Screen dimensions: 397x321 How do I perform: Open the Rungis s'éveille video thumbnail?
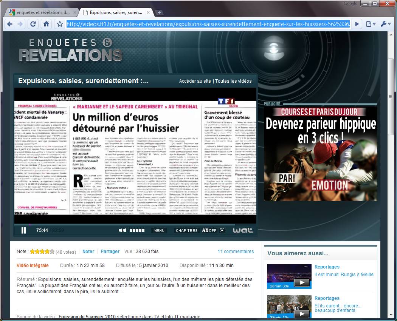click(x=289, y=276)
